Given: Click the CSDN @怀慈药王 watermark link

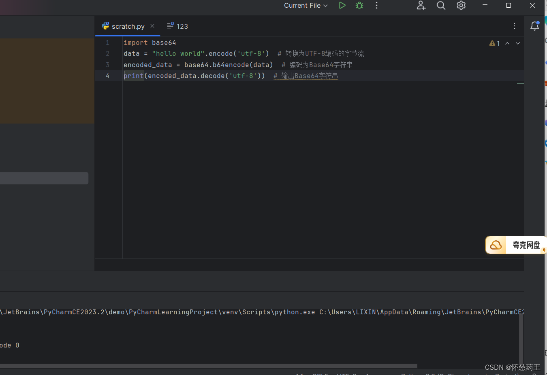Looking at the screenshot, I should [x=512, y=367].
